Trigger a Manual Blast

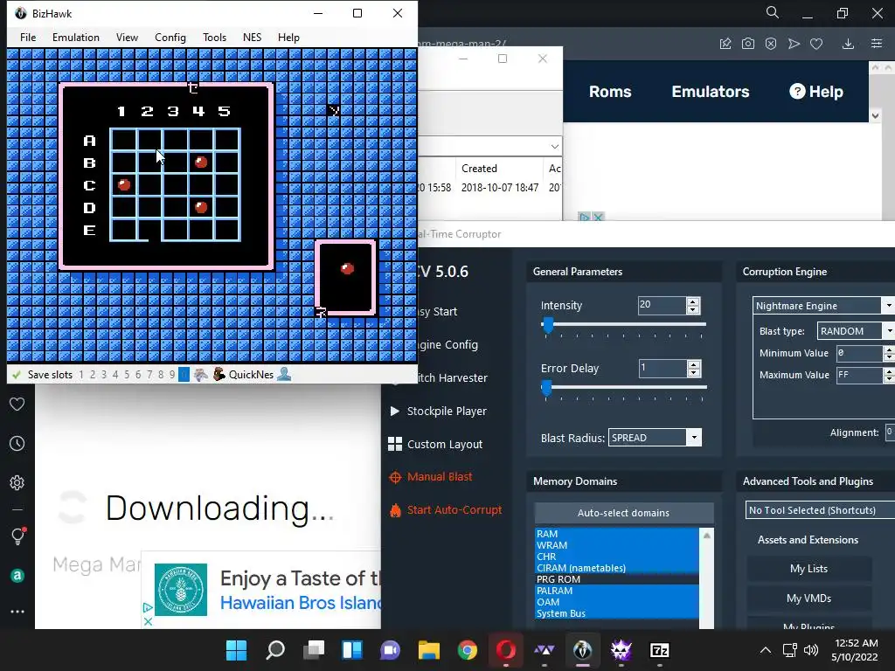pyautogui.click(x=431, y=477)
